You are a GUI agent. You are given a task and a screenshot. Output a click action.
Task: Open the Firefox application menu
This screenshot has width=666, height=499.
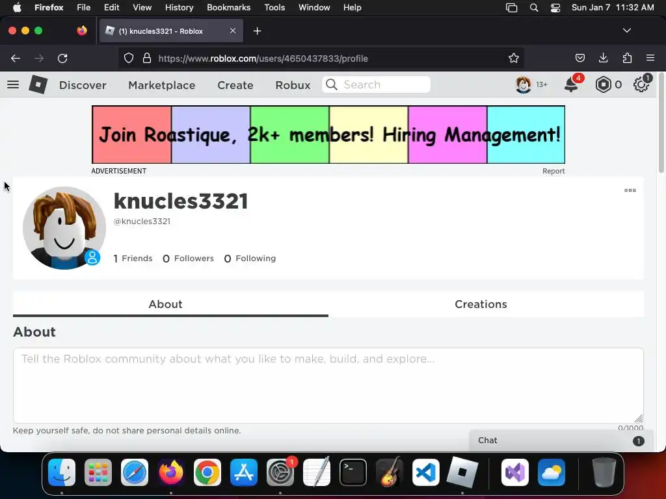(x=650, y=58)
